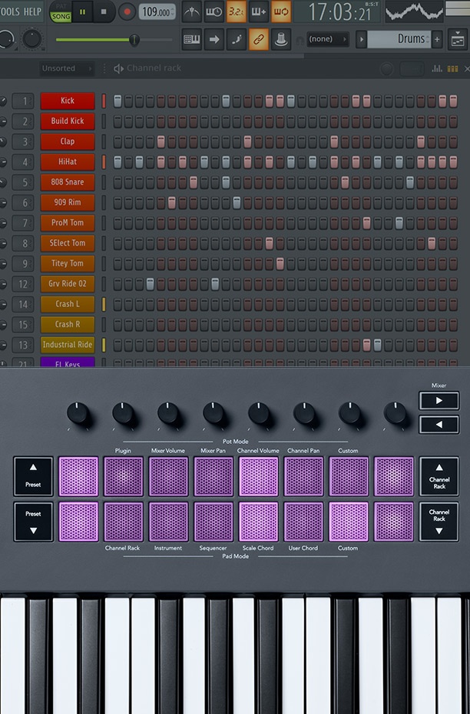The height and width of the screenshot is (714, 470).
Task: Toggle the channel select LED for Crash L
Action: [104, 304]
